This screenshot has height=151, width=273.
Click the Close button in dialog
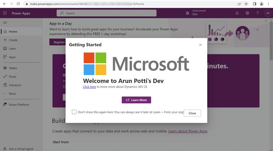192,113
